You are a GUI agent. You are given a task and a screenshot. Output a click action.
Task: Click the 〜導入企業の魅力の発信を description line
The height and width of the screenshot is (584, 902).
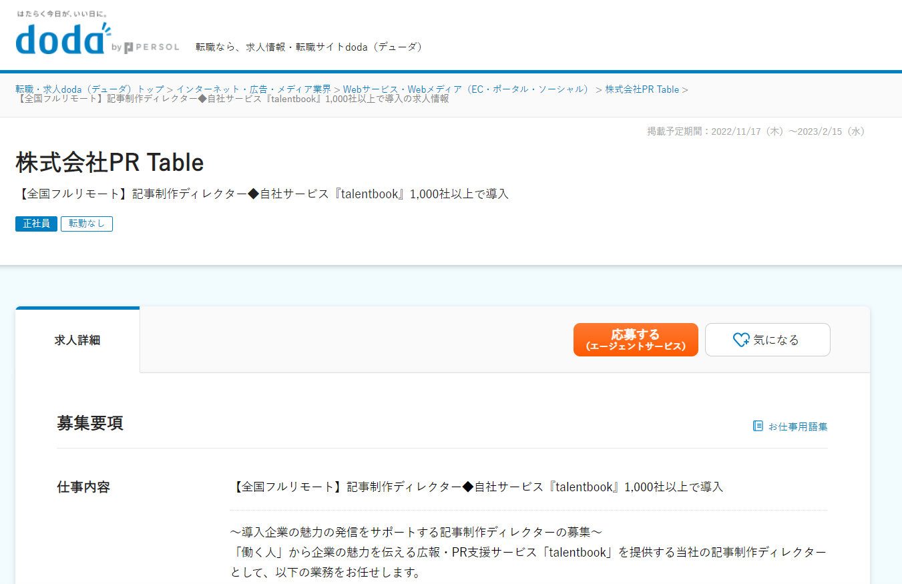(x=417, y=532)
